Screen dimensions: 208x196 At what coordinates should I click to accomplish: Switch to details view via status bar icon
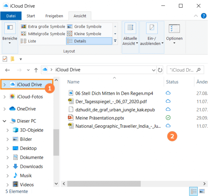tap(193, 191)
